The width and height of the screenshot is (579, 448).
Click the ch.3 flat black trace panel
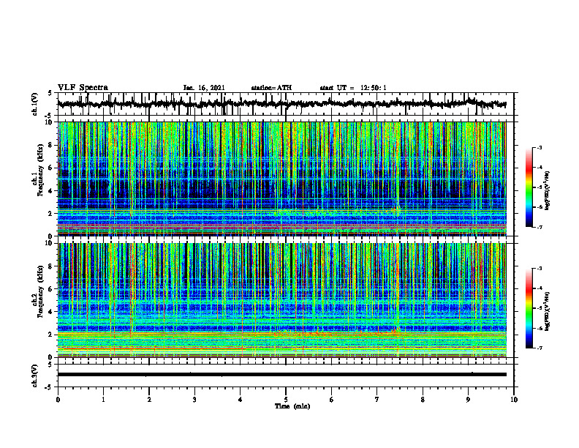click(x=286, y=376)
